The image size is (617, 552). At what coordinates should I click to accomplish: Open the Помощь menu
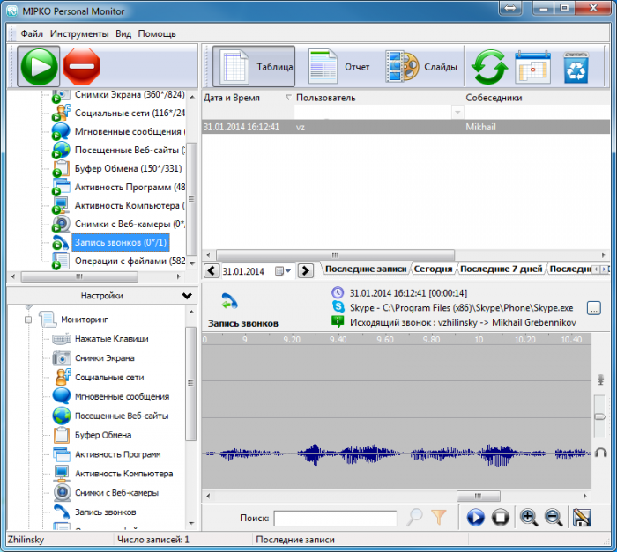pyautogui.click(x=157, y=33)
